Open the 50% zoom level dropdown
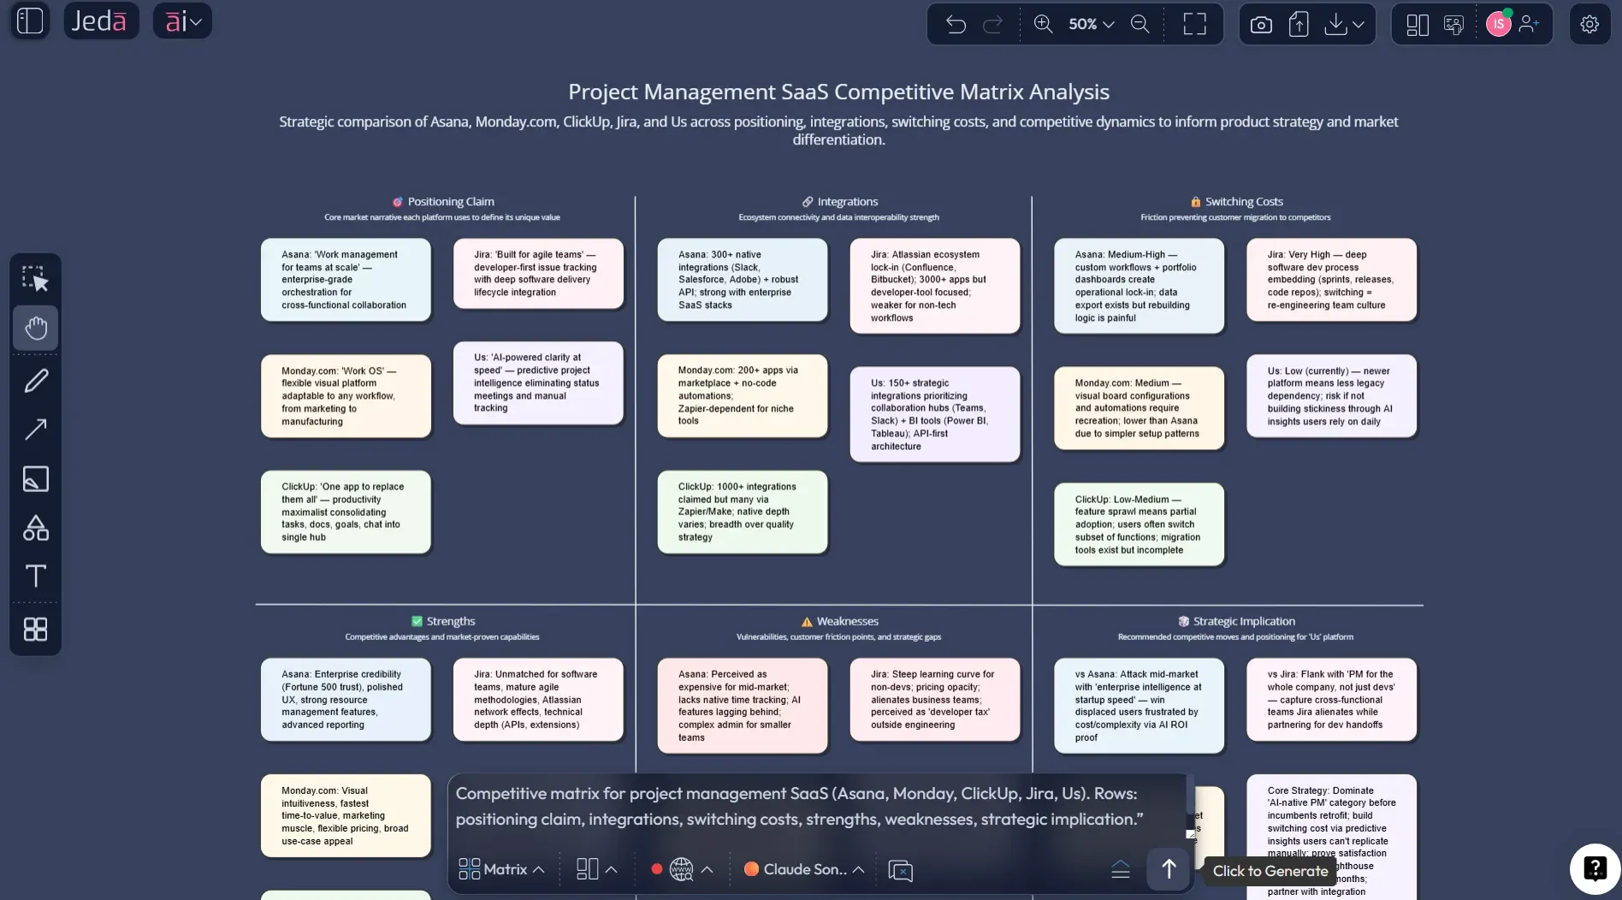This screenshot has height=900, width=1622. tap(1091, 24)
